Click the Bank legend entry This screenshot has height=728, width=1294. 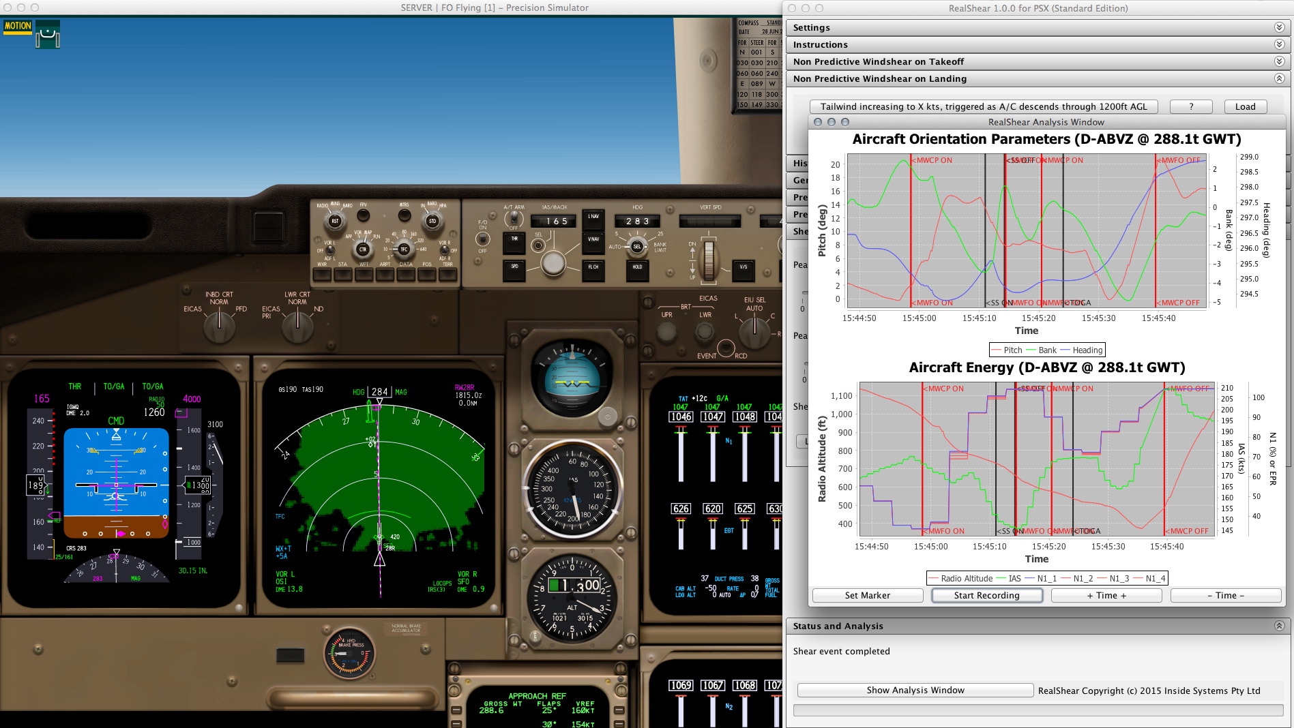1041,350
